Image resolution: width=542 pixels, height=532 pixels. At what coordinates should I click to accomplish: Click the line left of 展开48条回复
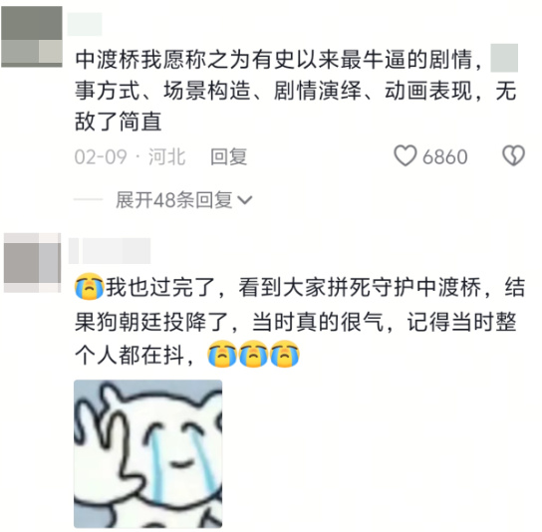(x=88, y=200)
